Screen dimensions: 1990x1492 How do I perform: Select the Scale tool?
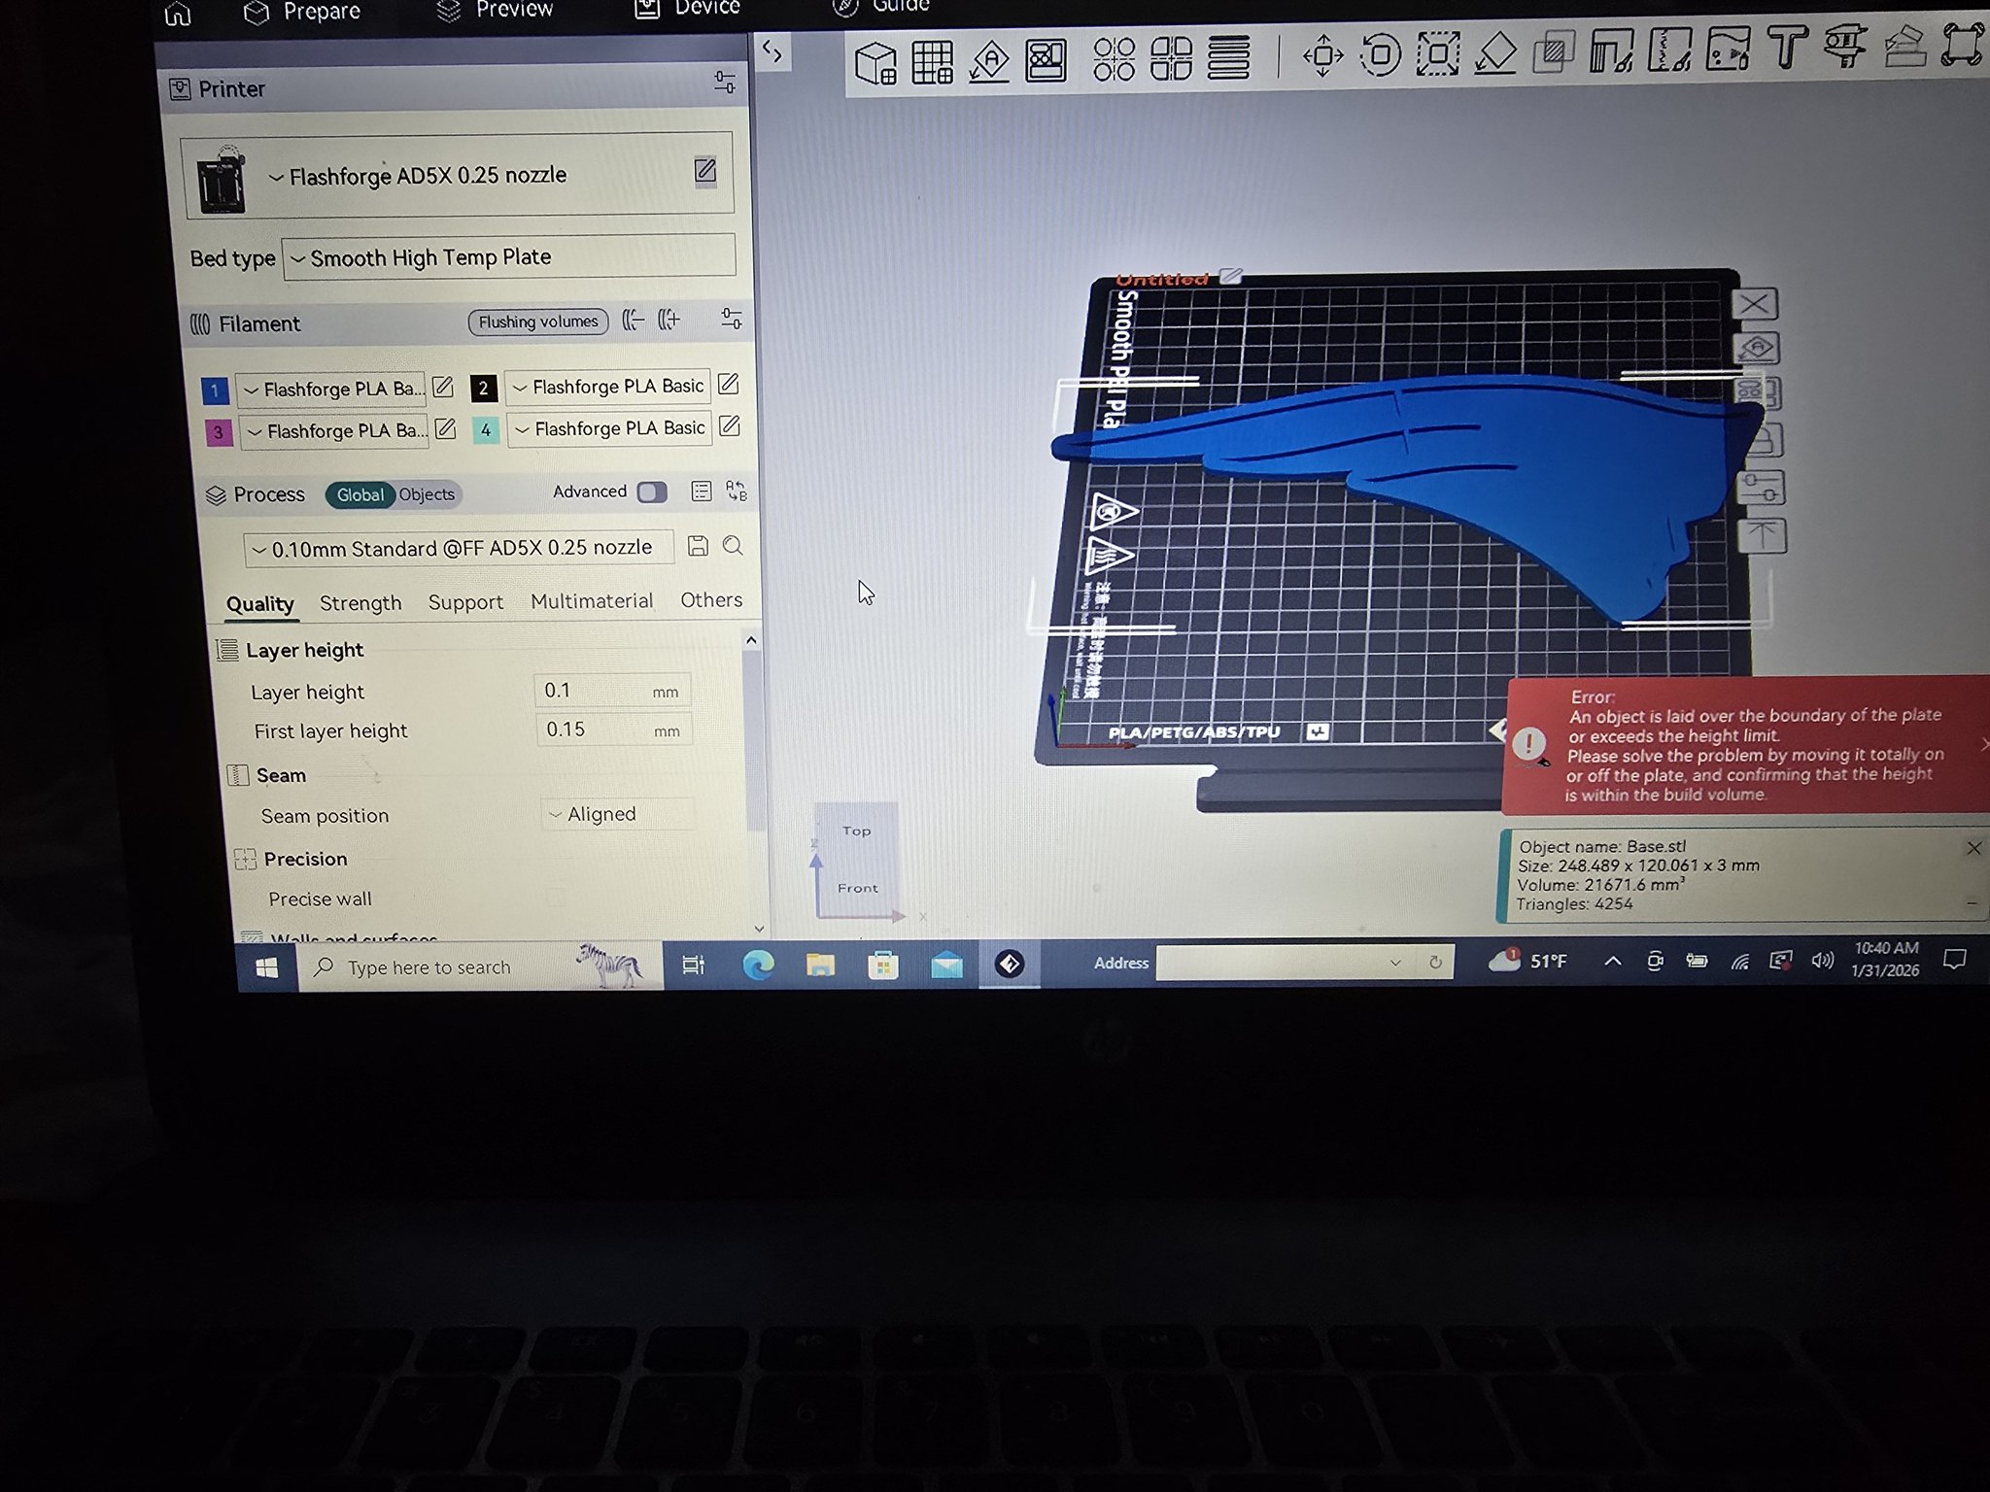[x=1437, y=53]
